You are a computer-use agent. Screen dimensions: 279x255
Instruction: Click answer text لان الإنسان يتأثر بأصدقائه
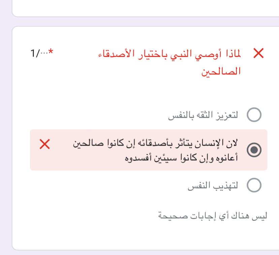pos(155,143)
